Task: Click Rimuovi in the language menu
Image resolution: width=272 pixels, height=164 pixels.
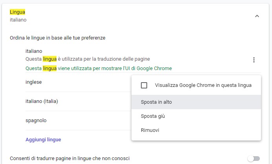Action: pos(150,130)
